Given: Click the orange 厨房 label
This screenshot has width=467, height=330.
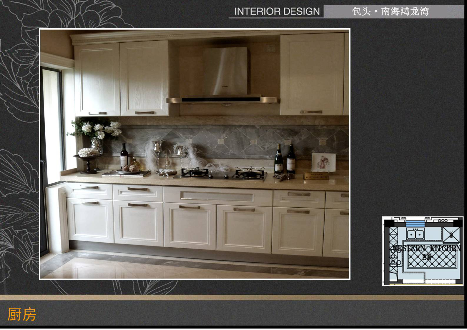Looking at the screenshot, I should click(22, 314).
